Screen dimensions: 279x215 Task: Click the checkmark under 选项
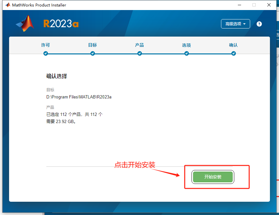[x=187, y=53]
